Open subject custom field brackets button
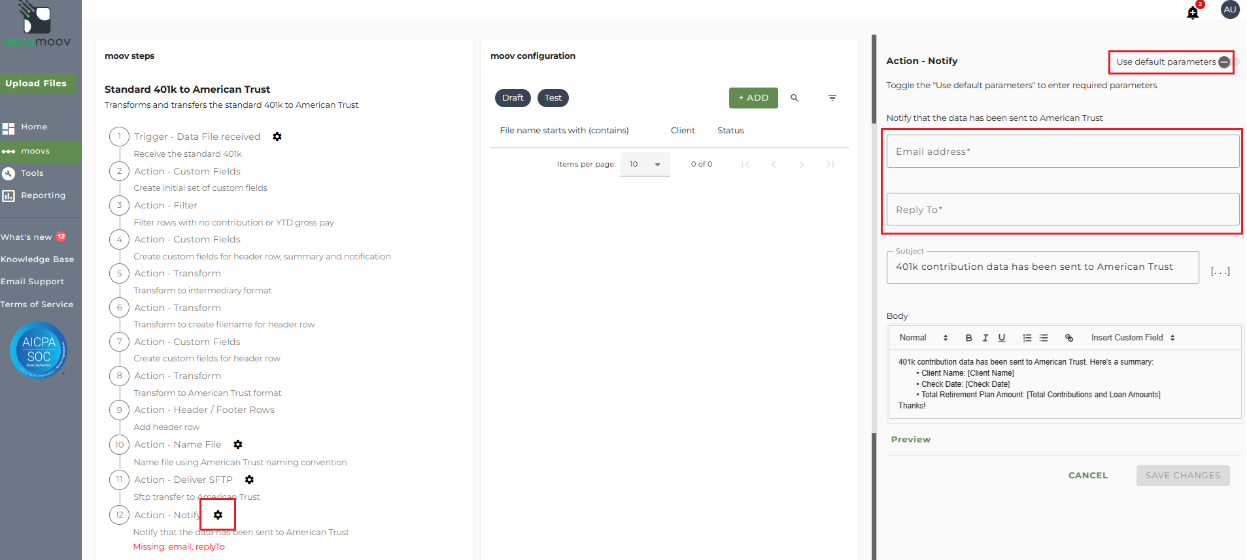The height and width of the screenshot is (560, 1247). pos(1220,271)
